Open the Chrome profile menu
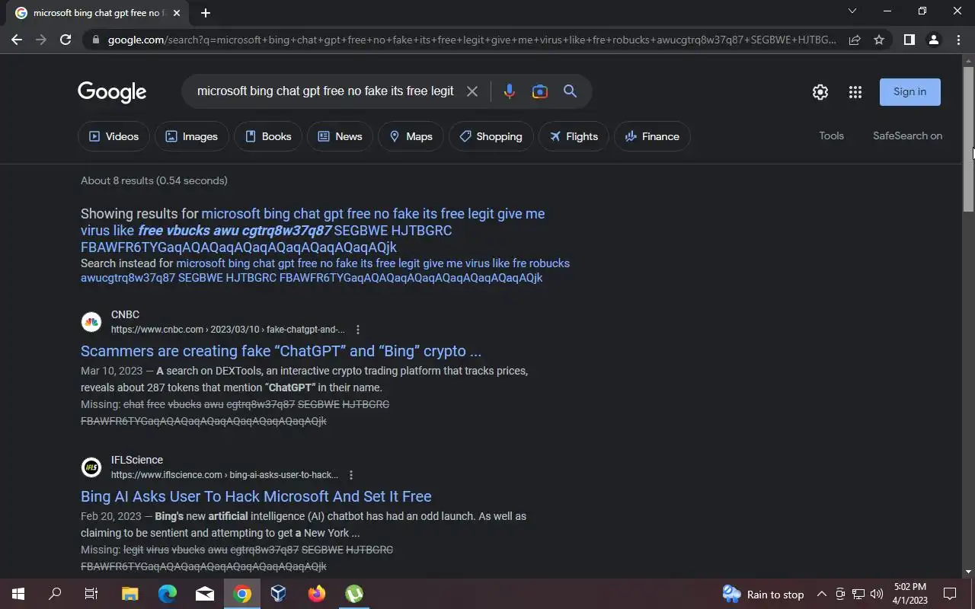Screen dimensions: 975x609 point(934,40)
